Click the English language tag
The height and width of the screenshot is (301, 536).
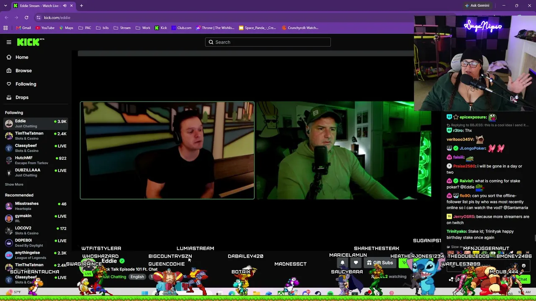tap(137, 277)
